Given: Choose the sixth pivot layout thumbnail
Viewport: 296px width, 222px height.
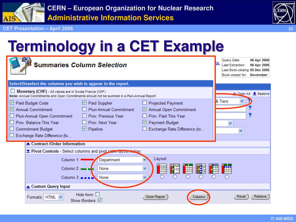Looking at the screenshot, I should [x=227, y=169].
